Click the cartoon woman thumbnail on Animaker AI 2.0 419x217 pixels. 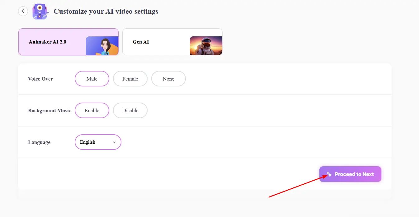point(102,46)
